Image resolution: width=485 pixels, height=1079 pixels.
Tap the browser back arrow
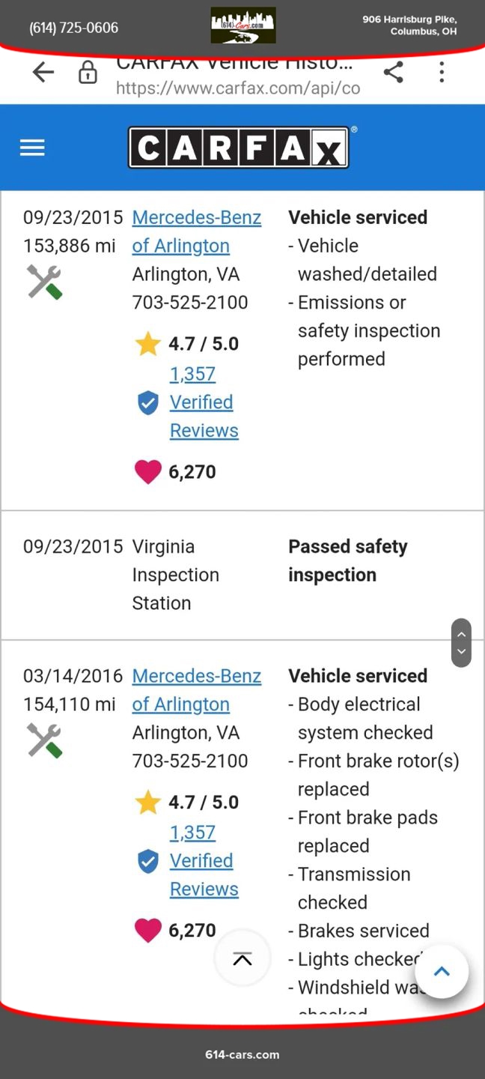tap(43, 72)
